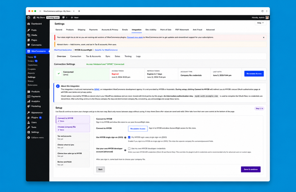Open the Point of Sale tab
296x192 pixels.
click(x=166, y=30)
